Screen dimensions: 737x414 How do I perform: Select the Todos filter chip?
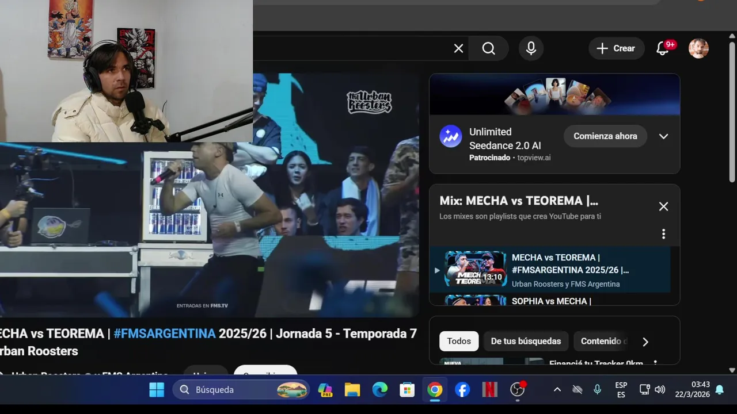[459, 341]
